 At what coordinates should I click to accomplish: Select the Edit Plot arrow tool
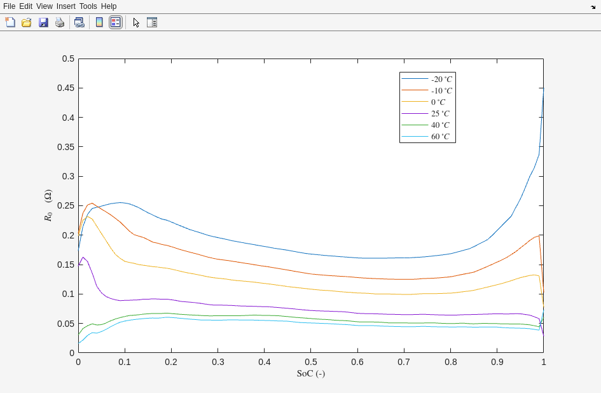(136, 22)
